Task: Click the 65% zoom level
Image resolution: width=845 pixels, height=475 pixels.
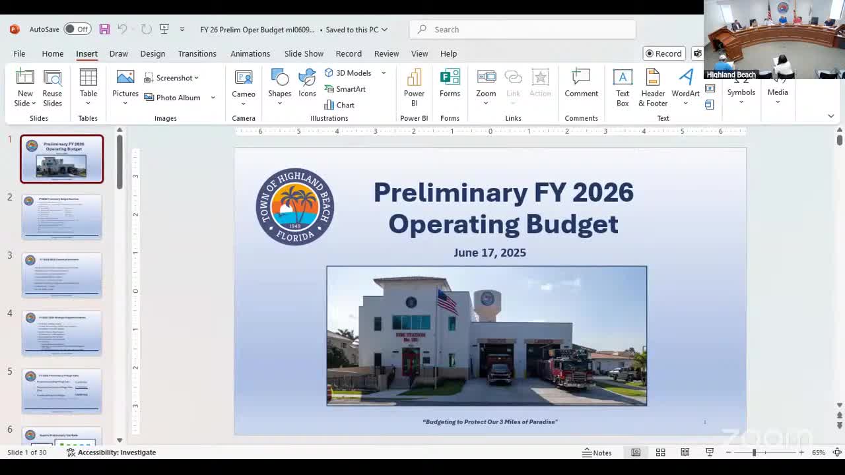Action: [819, 452]
